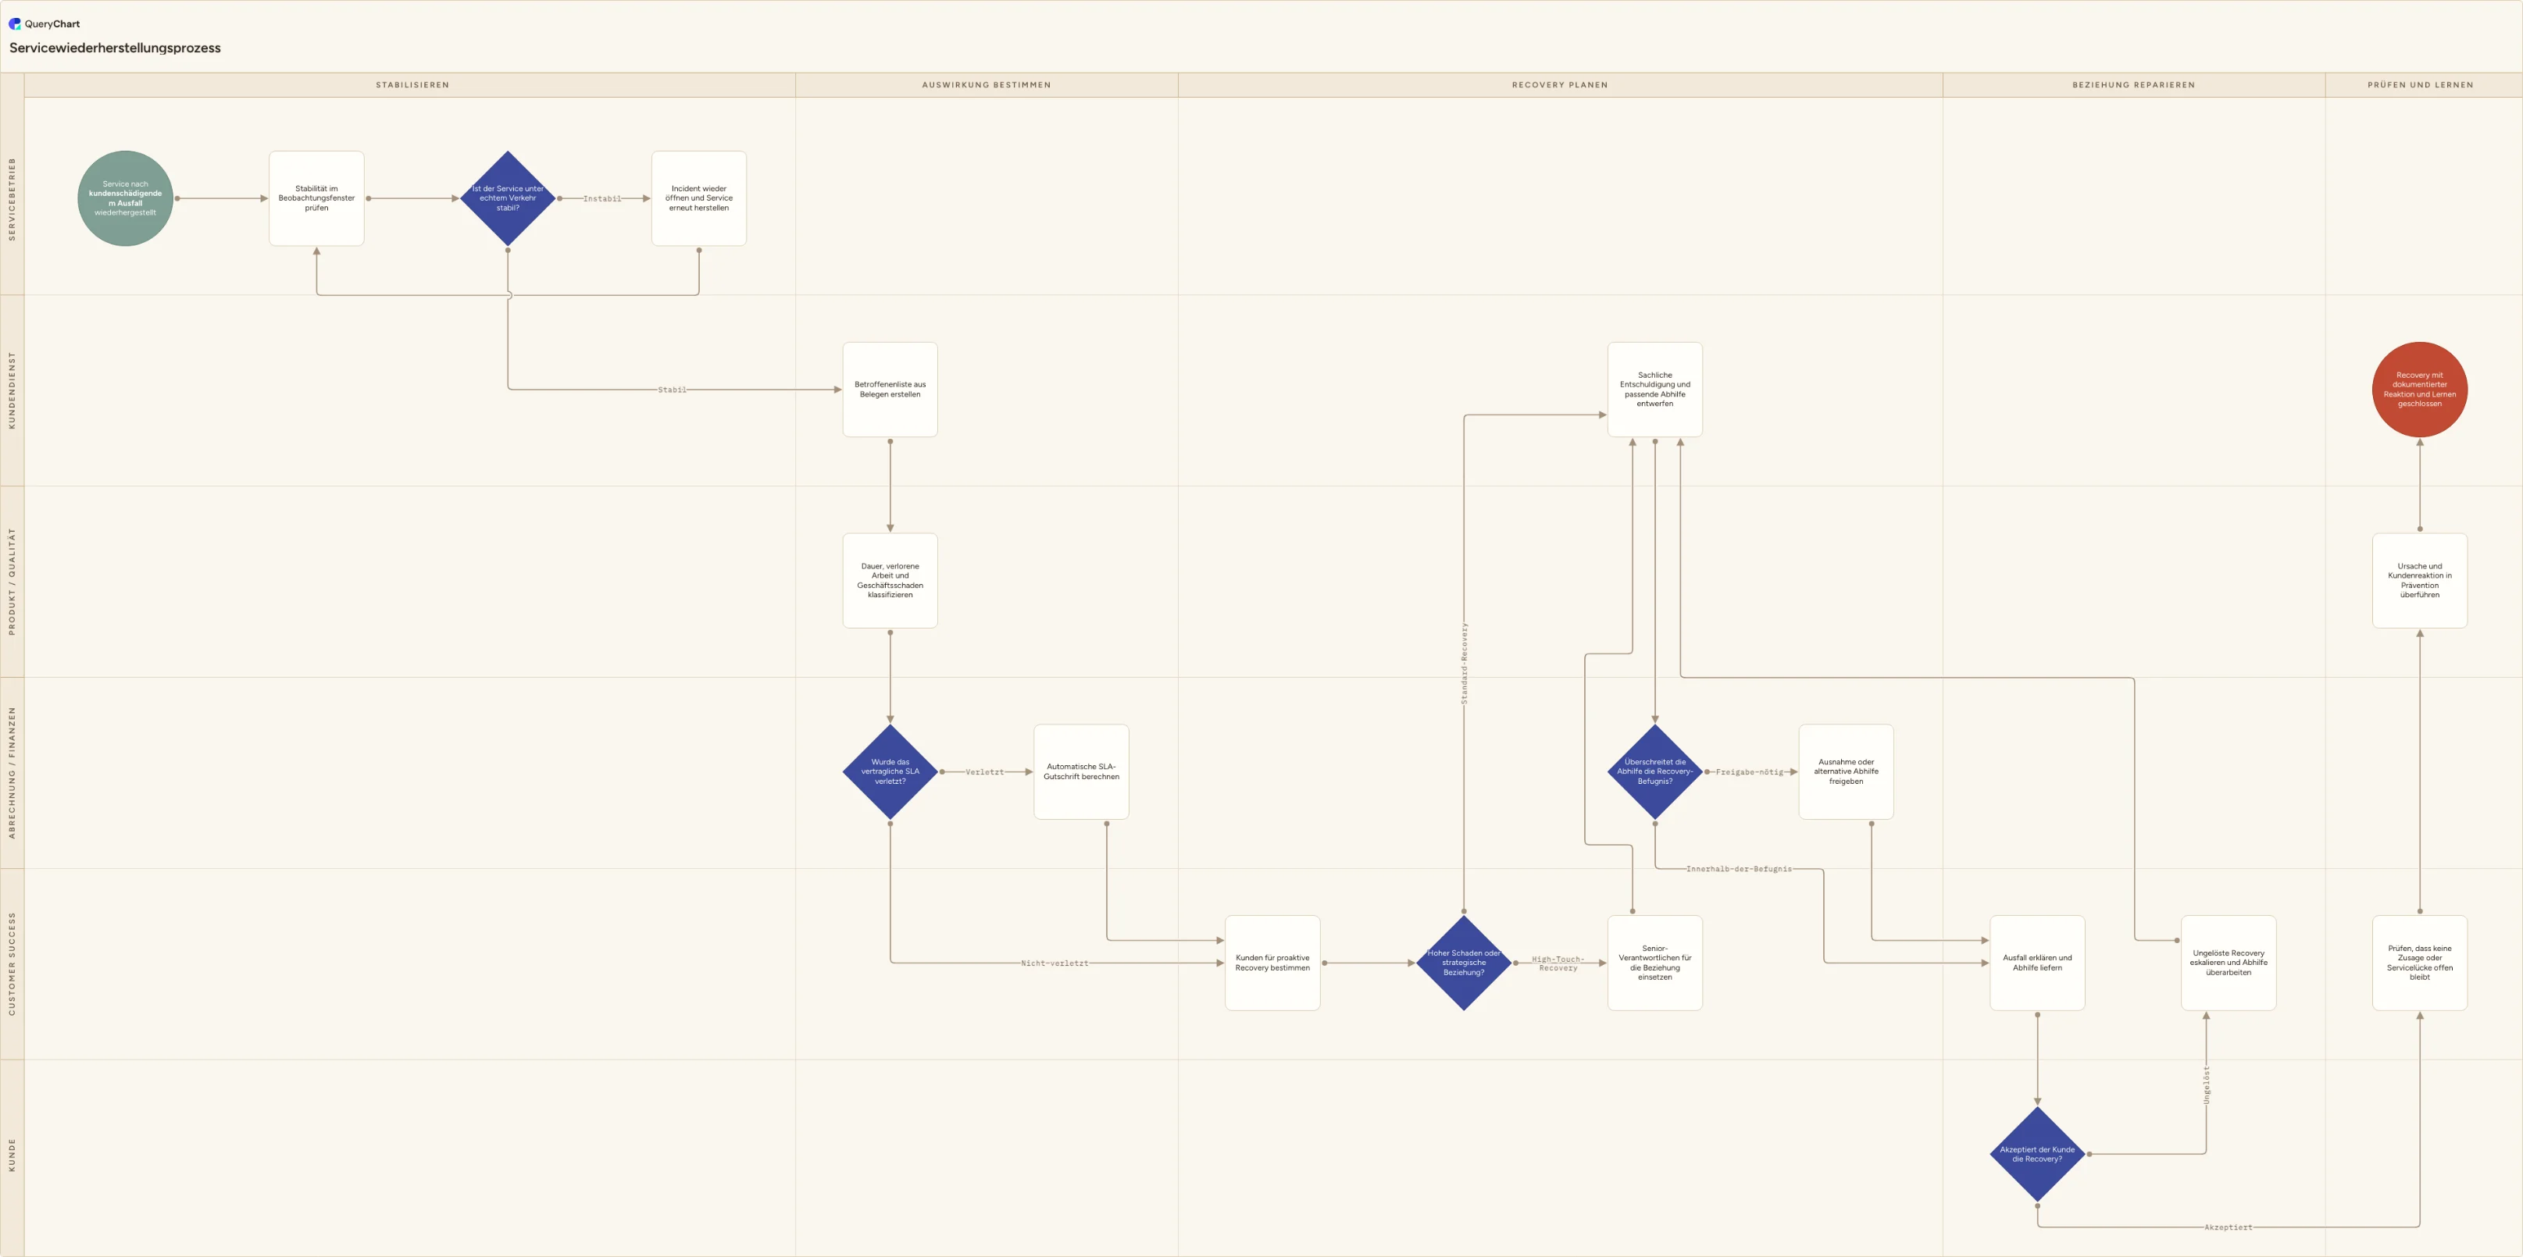The image size is (2523, 1257).
Task: Select the SERVICEBETRIEB lane label
Action: (x=12, y=199)
